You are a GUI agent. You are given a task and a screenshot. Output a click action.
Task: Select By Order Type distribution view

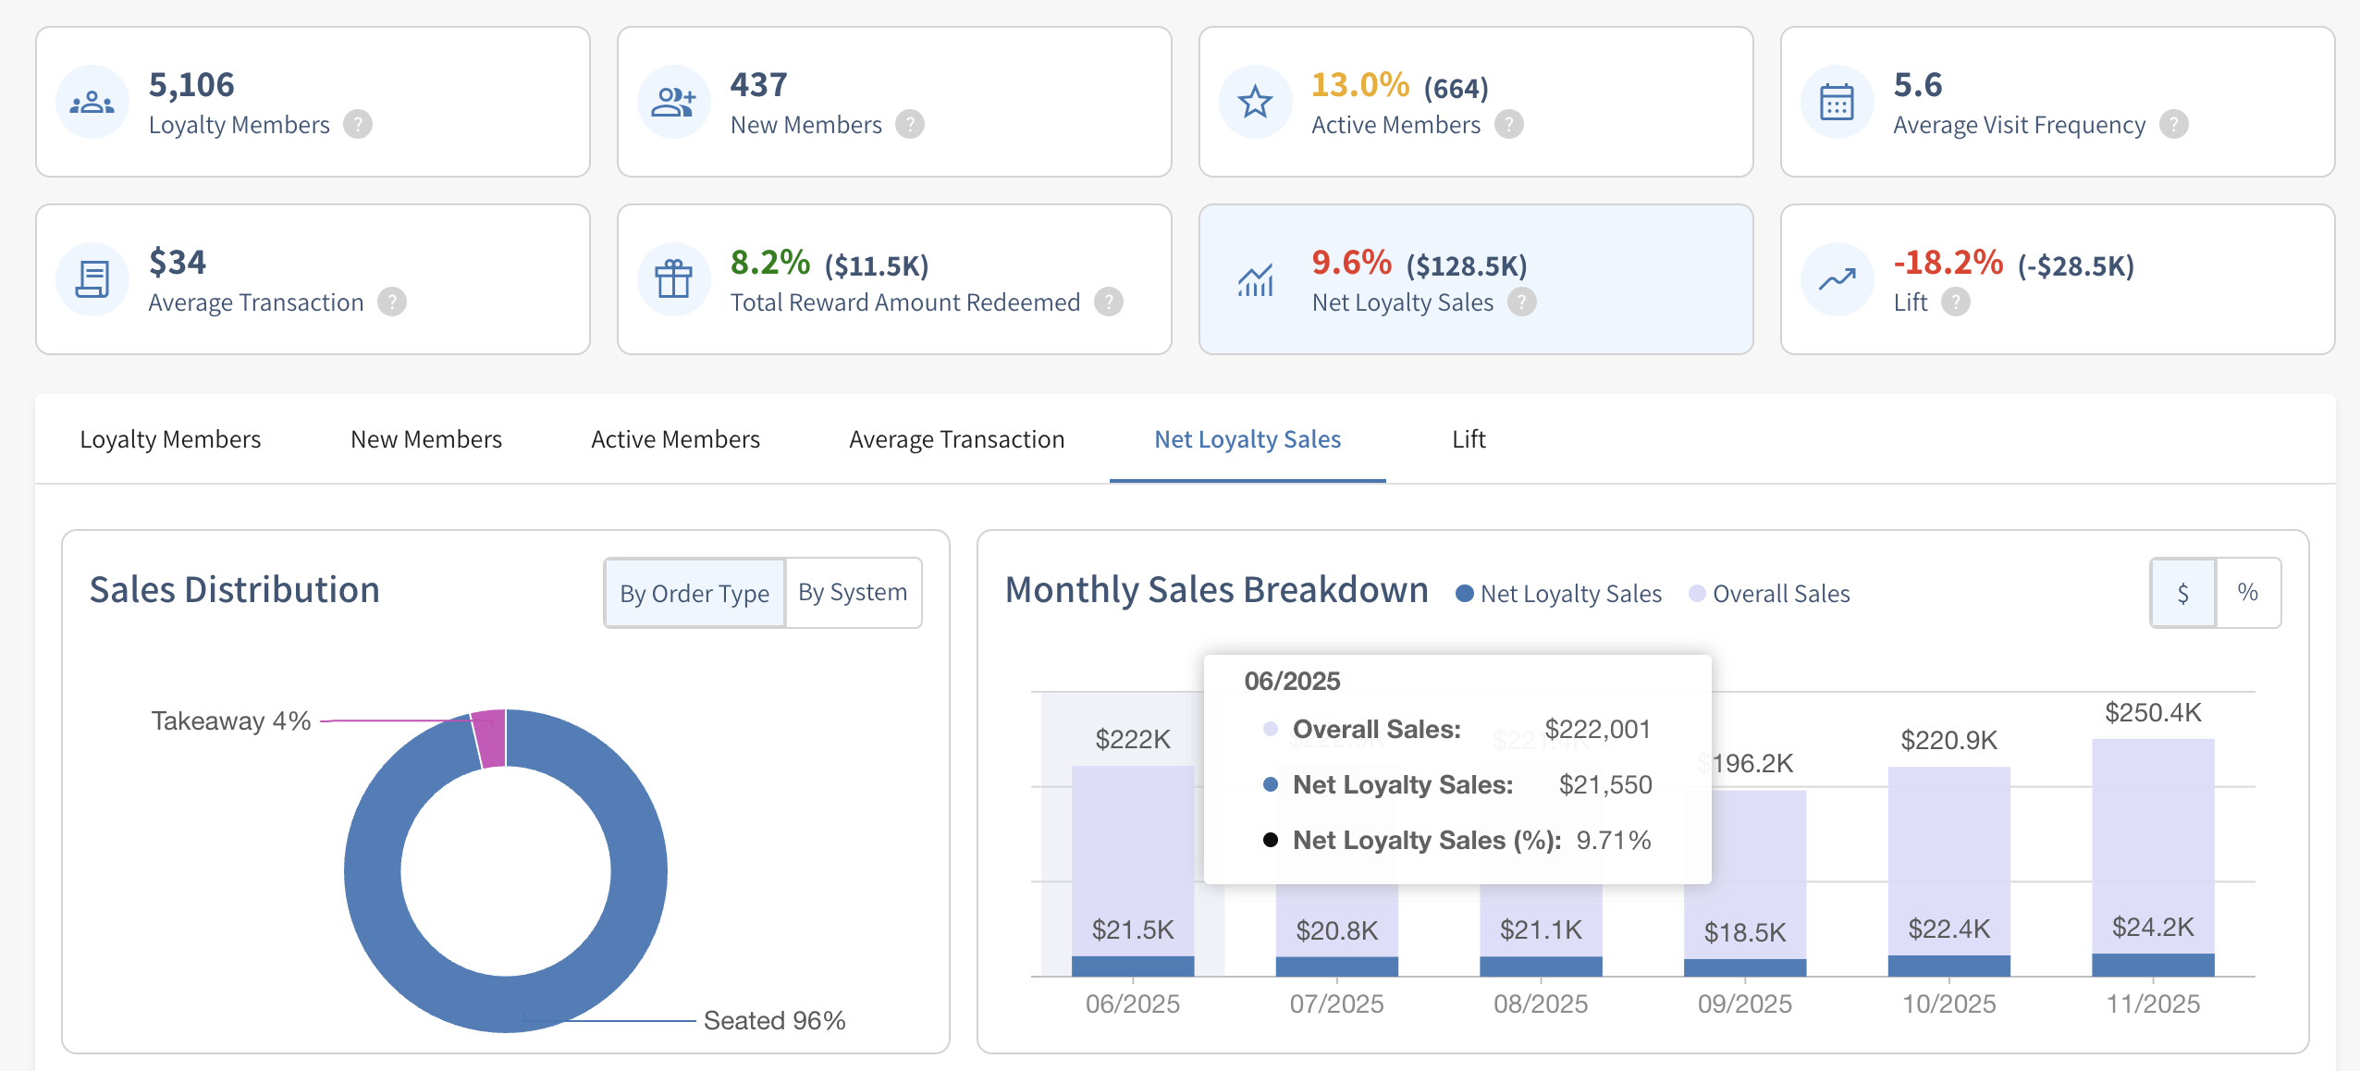click(694, 593)
